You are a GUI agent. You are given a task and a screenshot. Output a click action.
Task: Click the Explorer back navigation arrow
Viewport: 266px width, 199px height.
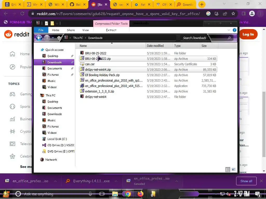click(x=39, y=38)
